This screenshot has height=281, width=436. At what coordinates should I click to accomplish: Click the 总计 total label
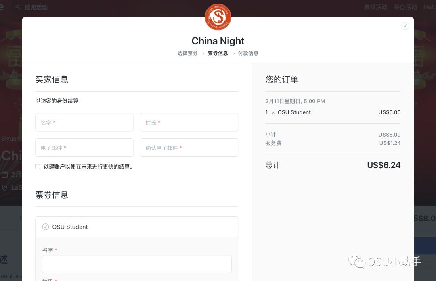pyautogui.click(x=273, y=165)
